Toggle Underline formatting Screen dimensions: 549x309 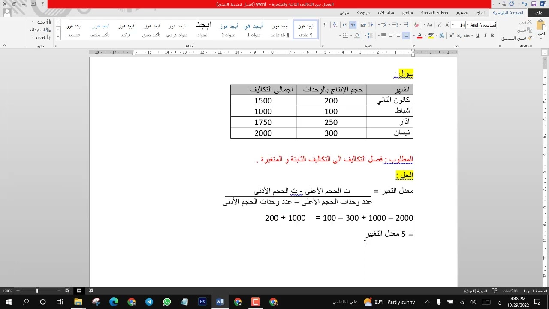[x=477, y=36]
